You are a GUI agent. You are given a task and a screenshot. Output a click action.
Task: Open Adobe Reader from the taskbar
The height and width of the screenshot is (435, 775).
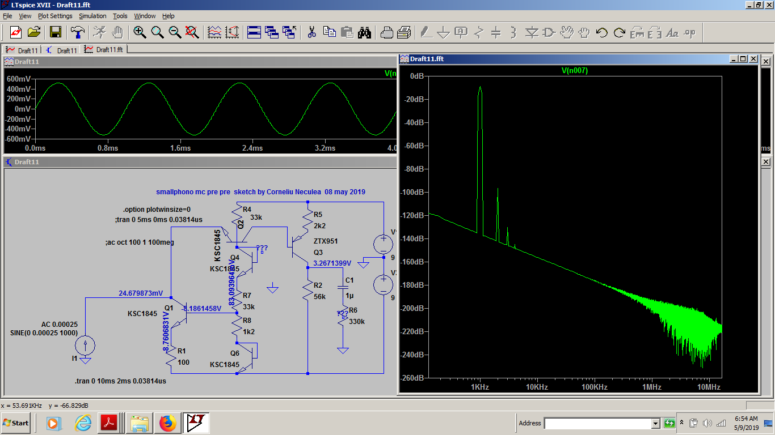pos(108,423)
